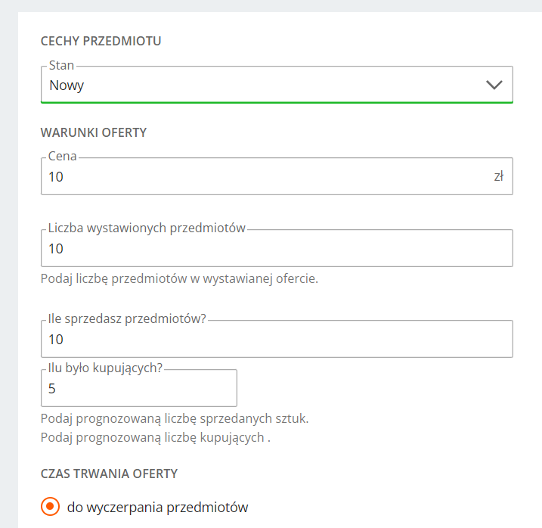Click hint 'Podaj prognozowaną liczbę kupujących'

[x=155, y=437]
